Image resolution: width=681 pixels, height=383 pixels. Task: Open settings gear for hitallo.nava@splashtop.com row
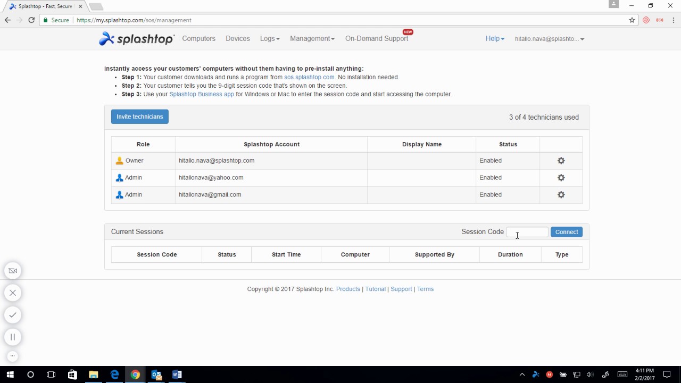[x=561, y=161]
